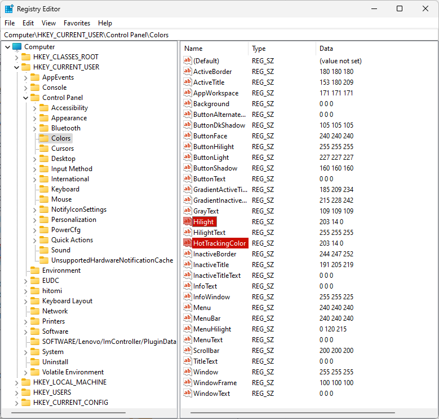Click the Network folder icon
Image resolution: width=439 pixels, height=419 pixels.
pos(35,311)
